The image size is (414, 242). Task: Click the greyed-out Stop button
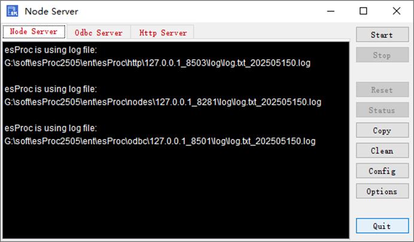pos(382,55)
